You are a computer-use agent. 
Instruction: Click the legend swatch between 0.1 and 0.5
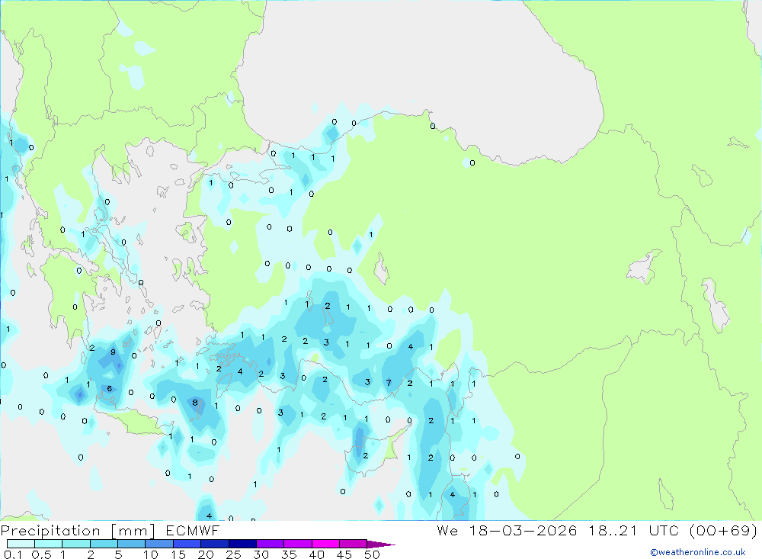point(21,544)
